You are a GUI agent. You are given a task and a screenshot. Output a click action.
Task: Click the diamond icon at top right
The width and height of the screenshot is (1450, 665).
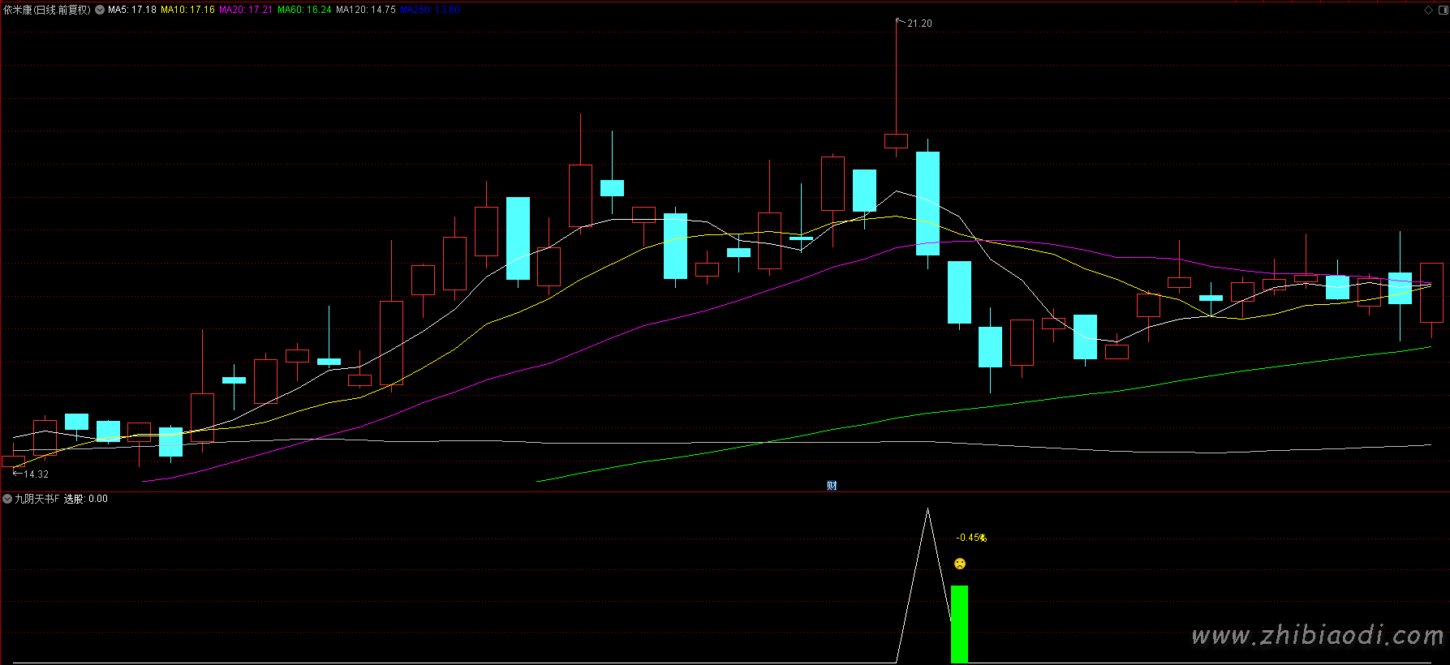pyautogui.click(x=1428, y=10)
